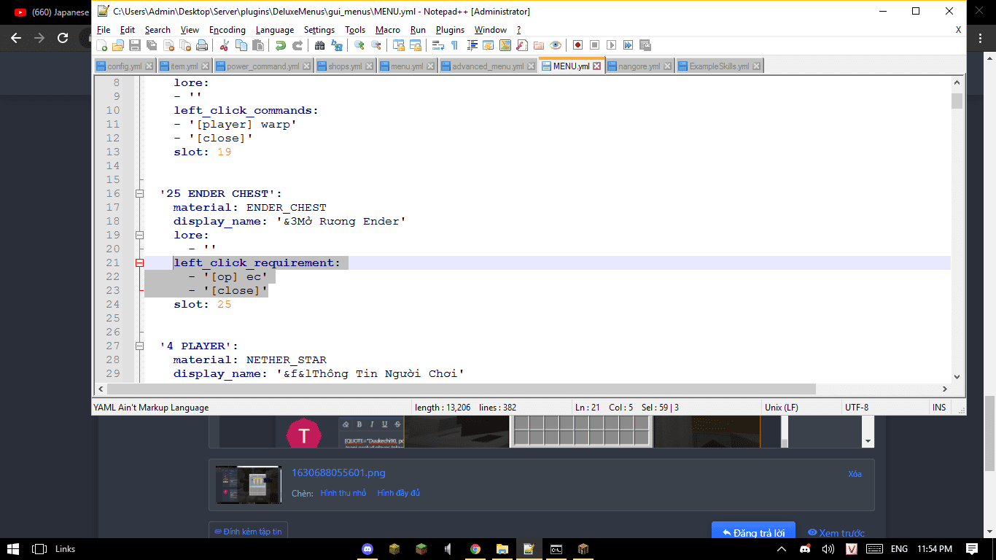996x560 pixels.
Task: Collapse the '25 ENDER CHEST' fold marker
Action: pos(139,194)
